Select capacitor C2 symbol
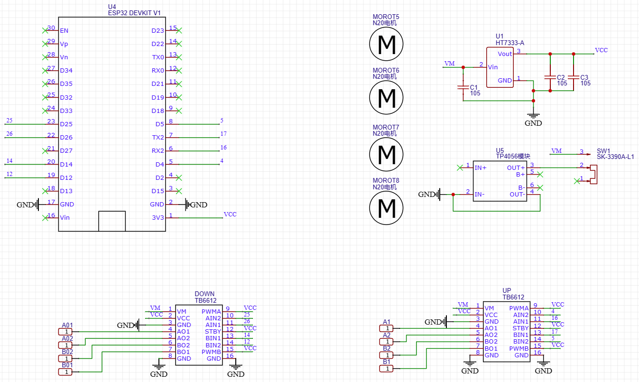Screen dimensions: 639x382 tap(550, 77)
